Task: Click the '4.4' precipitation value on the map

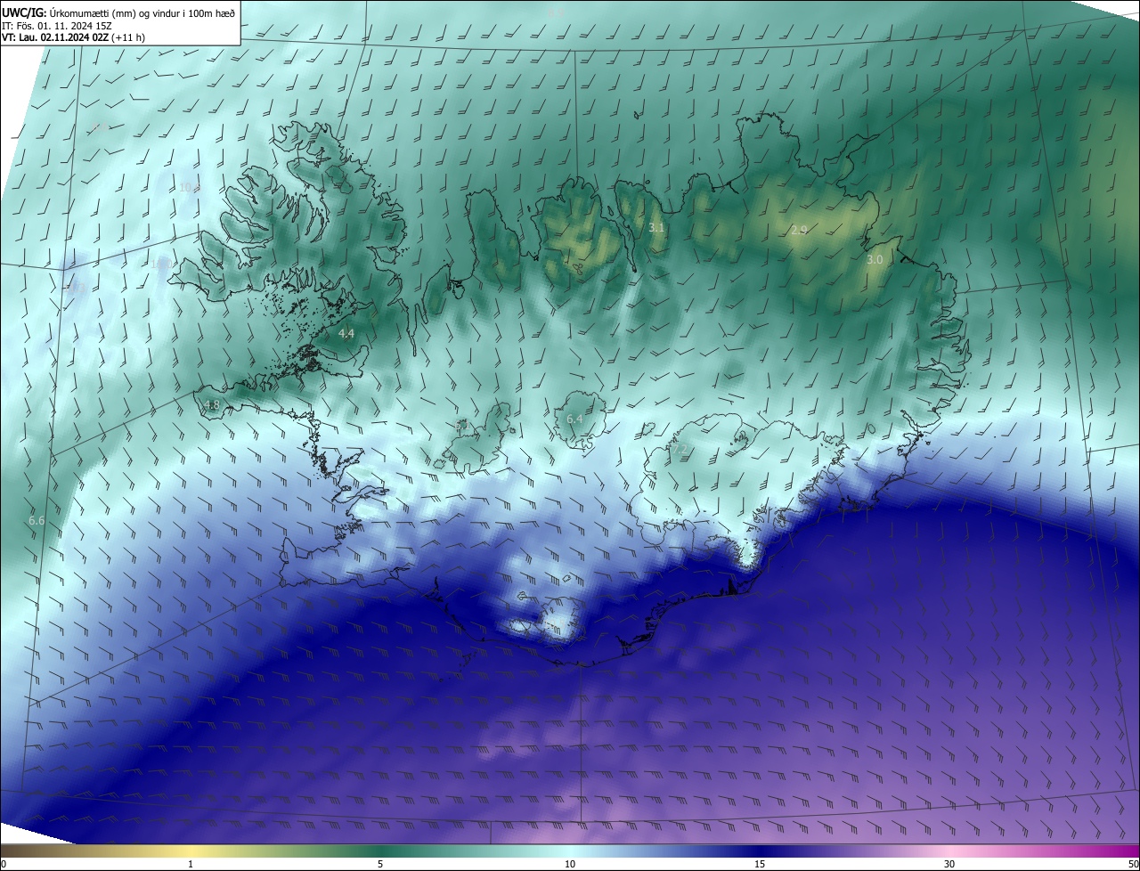Action: [x=346, y=333]
